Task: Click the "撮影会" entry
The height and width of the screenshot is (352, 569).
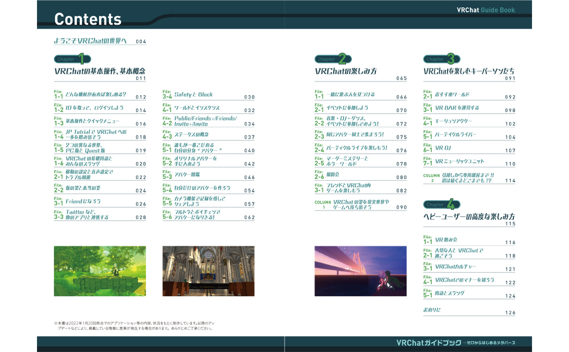Action: pos(333,175)
